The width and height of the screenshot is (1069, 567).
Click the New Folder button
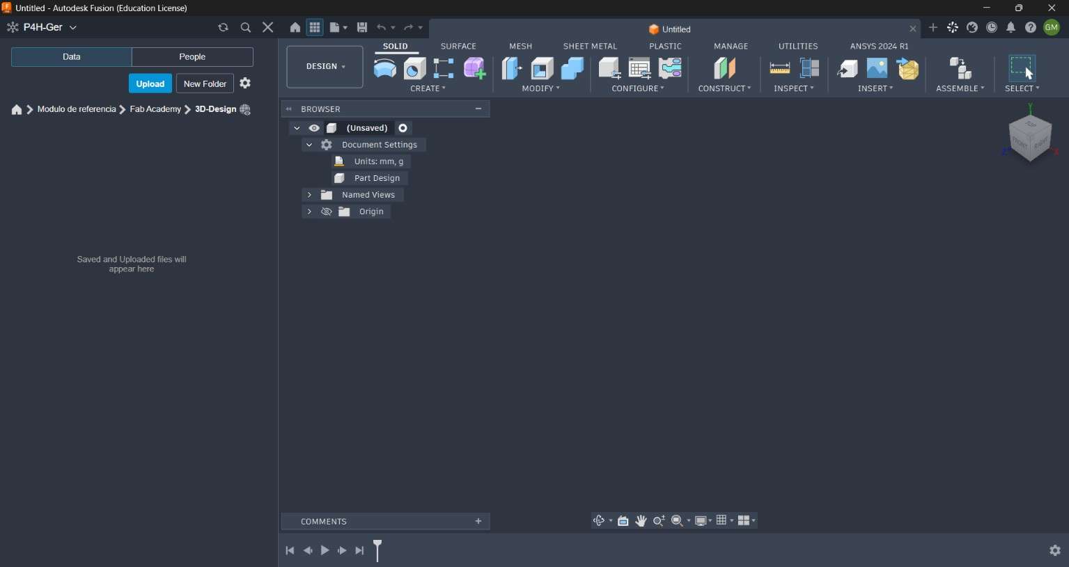[205, 83]
